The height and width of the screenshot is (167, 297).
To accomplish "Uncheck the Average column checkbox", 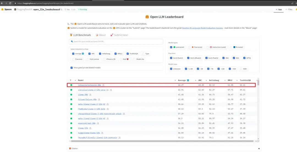I will [73, 54].
